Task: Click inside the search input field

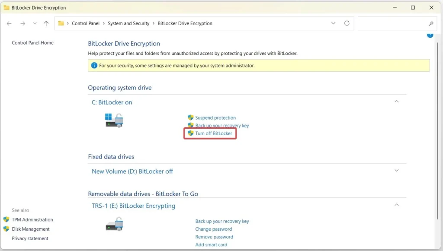Action: [x=392, y=23]
